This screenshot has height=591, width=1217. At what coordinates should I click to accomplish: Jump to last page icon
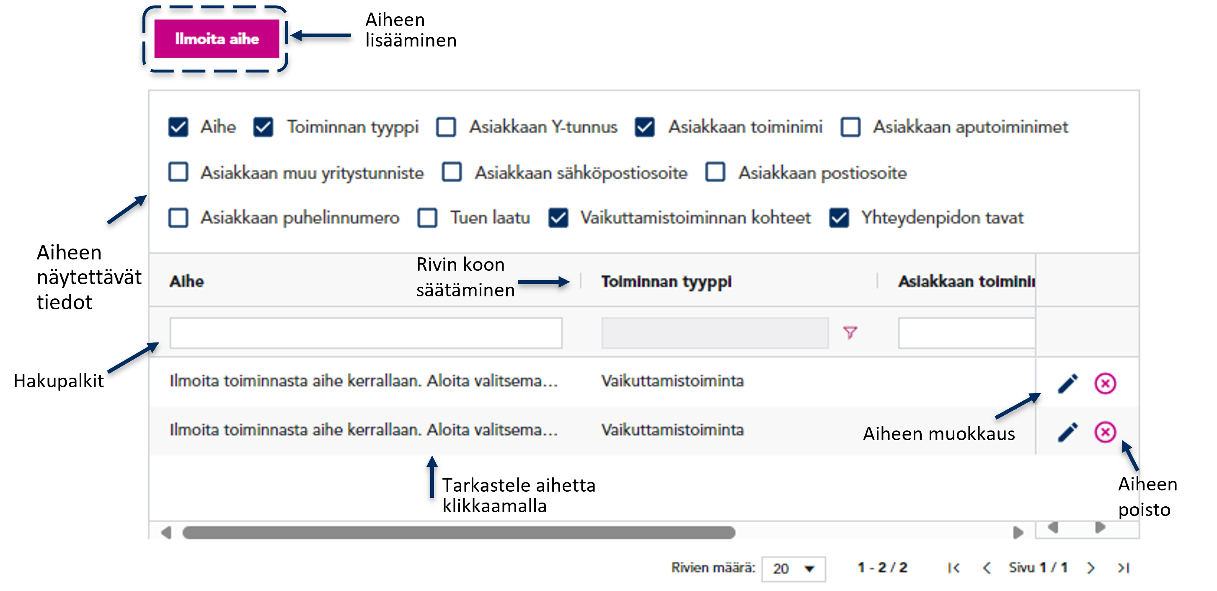tap(1124, 568)
